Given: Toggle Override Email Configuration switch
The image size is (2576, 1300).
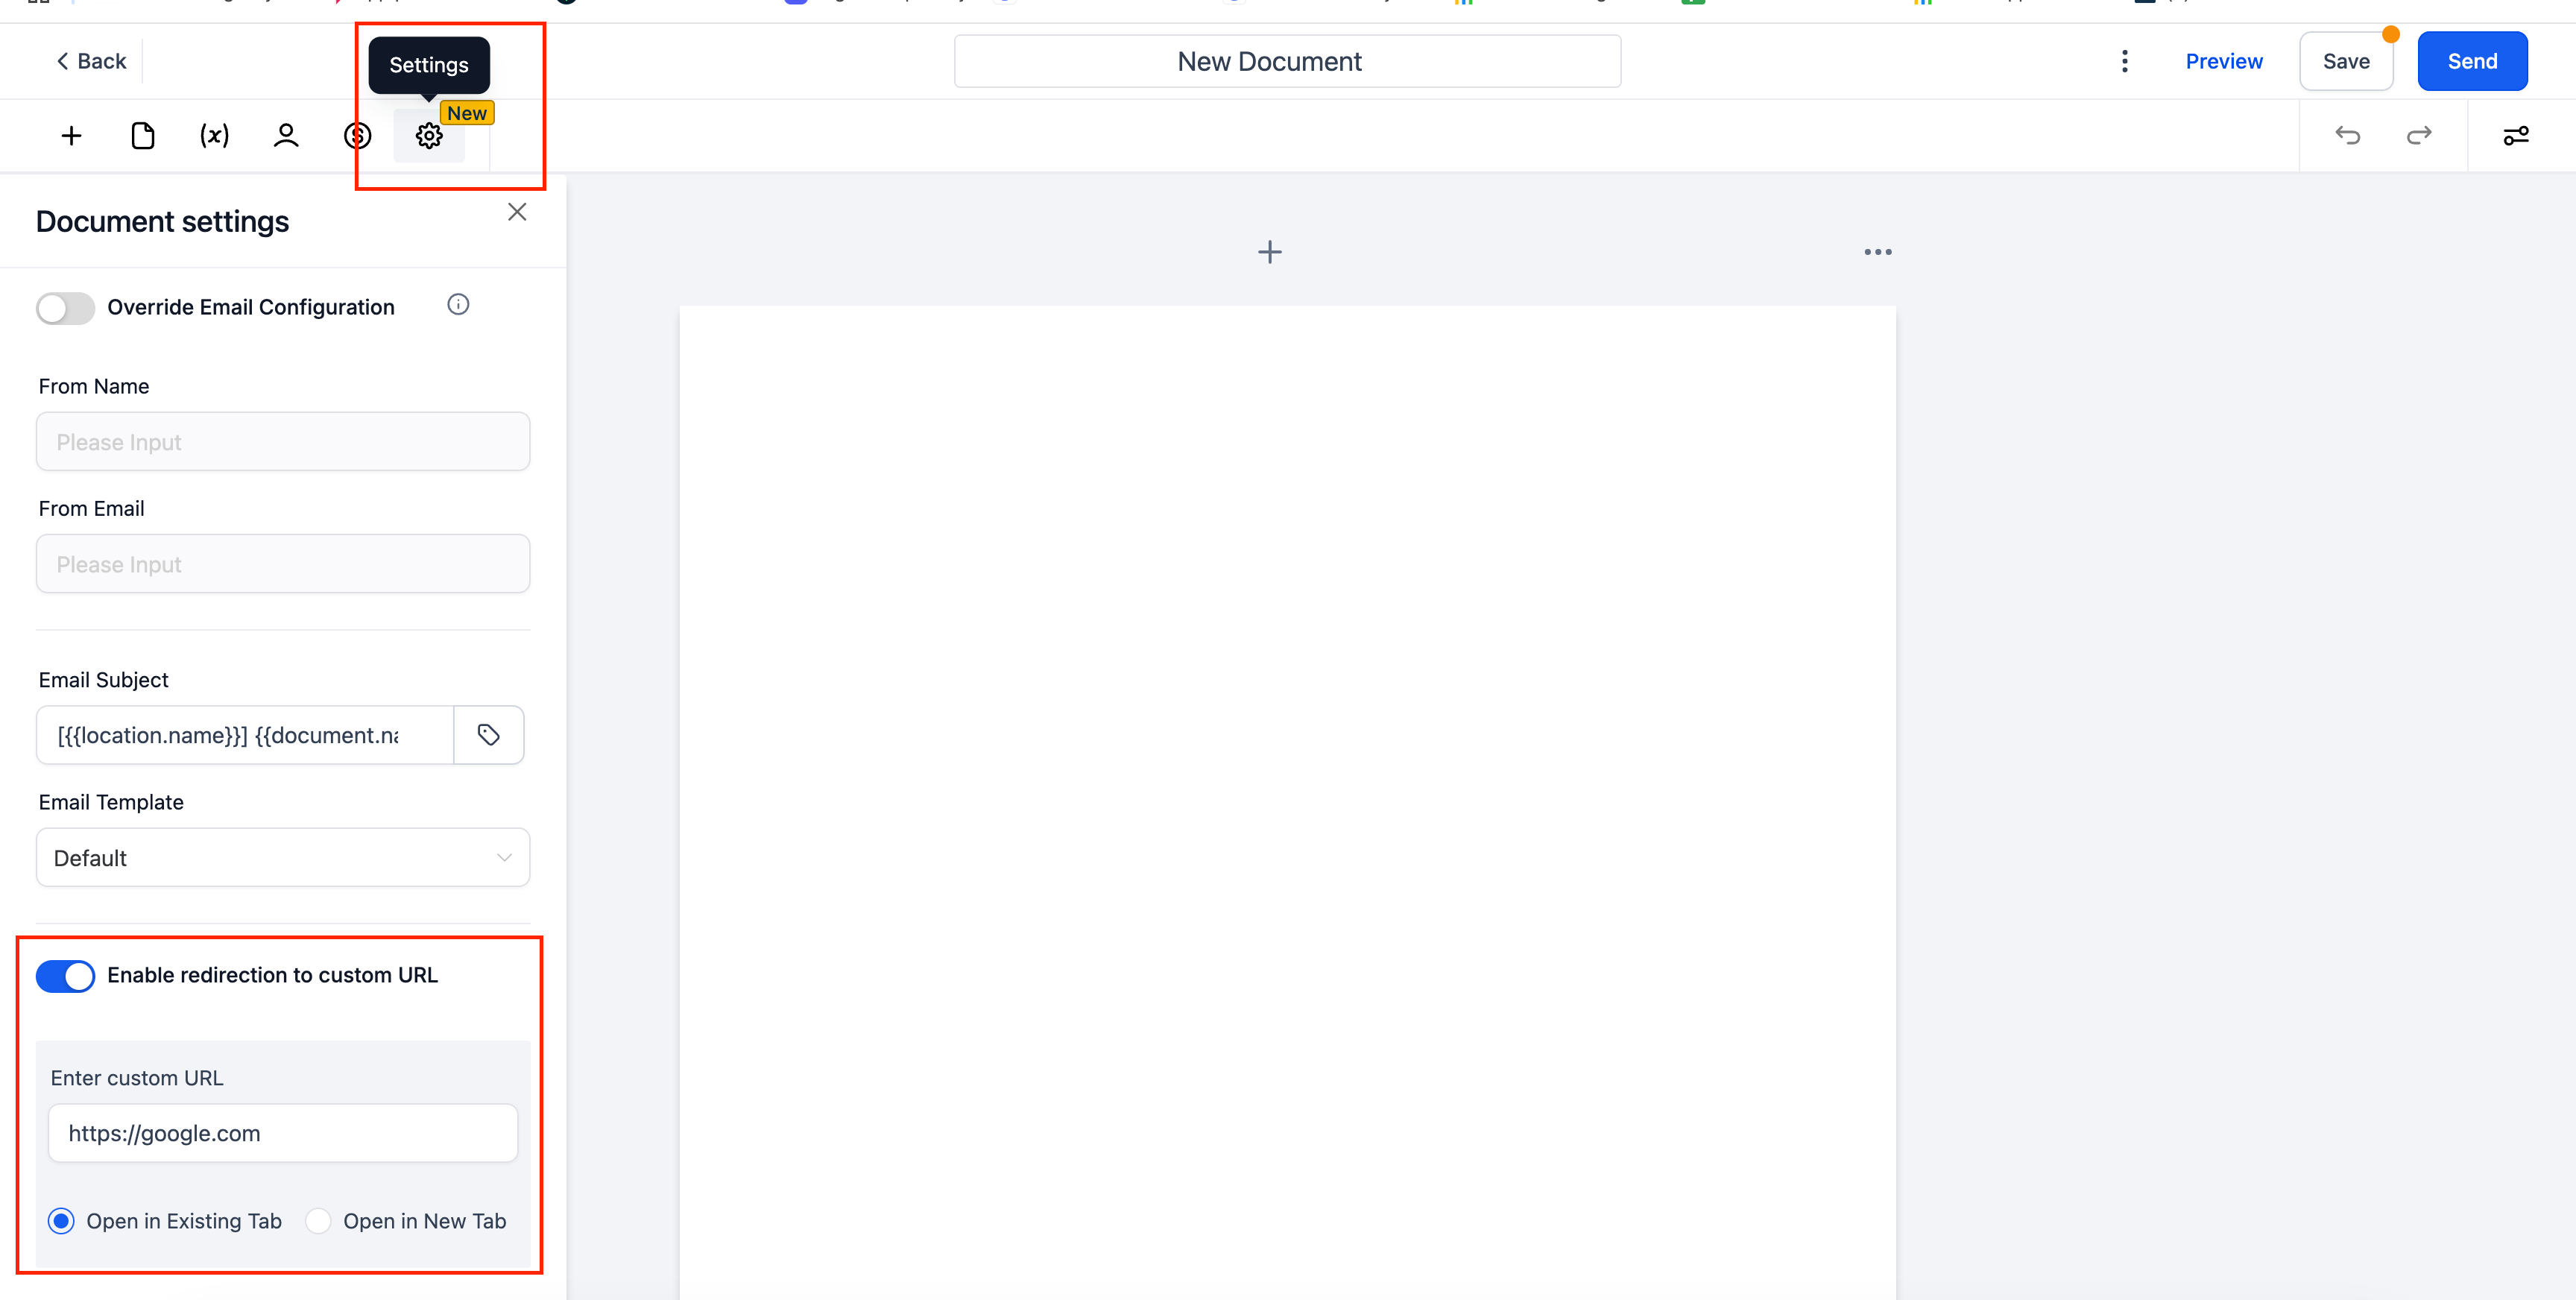Looking at the screenshot, I should pos(65,307).
